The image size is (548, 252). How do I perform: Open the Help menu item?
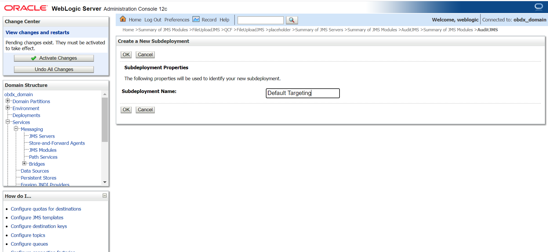[x=224, y=20]
